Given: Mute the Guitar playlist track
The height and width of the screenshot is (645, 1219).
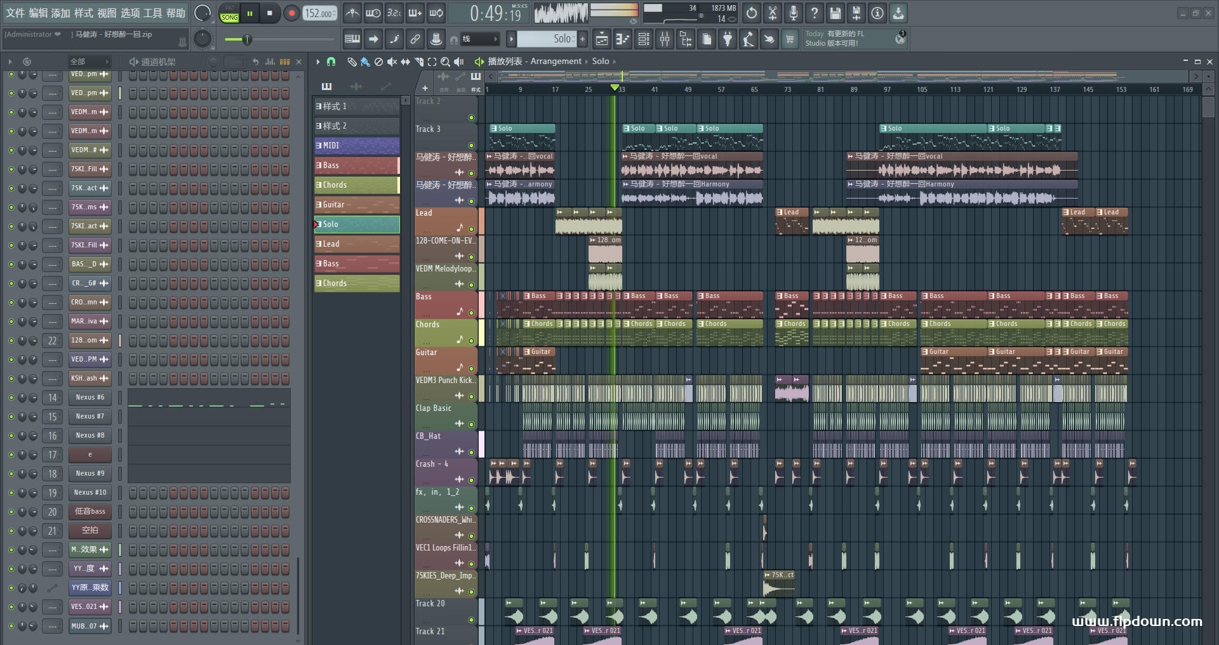Looking at the screenshot, I should (x=471, y=368).
